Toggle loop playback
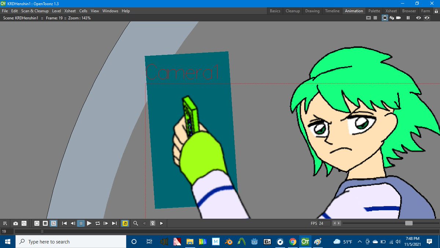The height and width of the screenshot is (248, 440). tap(98, 223)
